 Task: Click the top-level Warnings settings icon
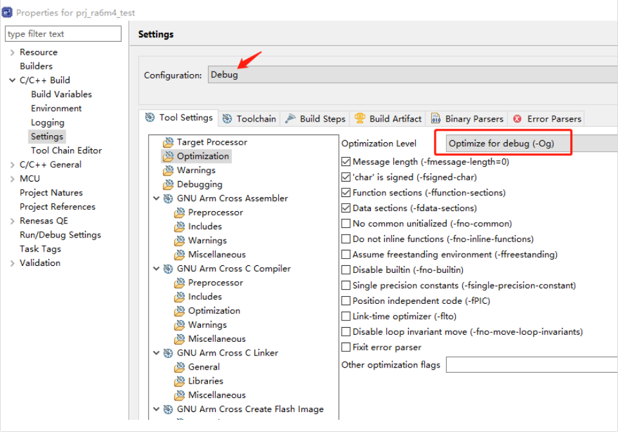(x=168, y=170)
